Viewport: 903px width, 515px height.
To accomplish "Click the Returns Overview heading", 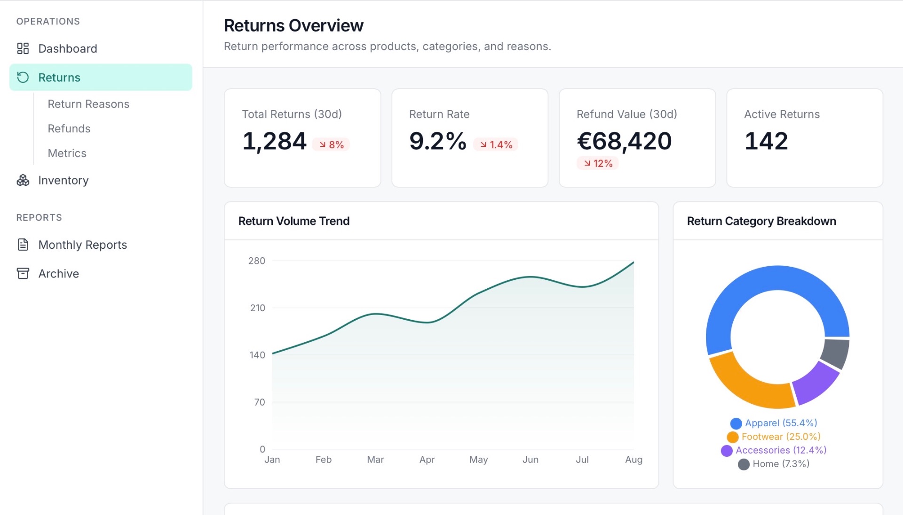I will pos(293,25).
